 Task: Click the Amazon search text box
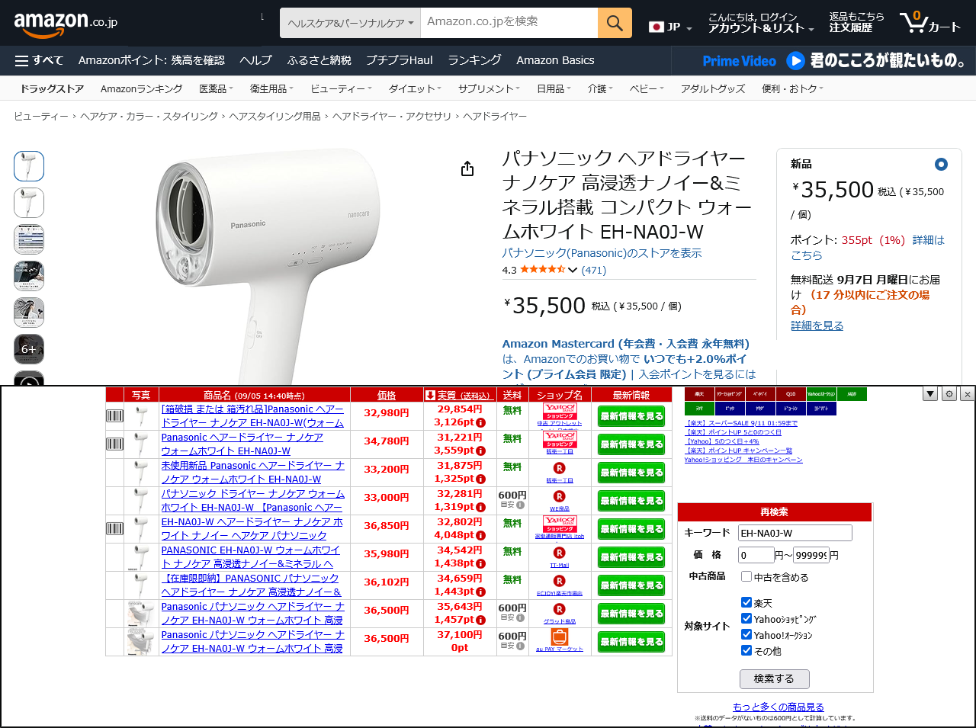tap(509, 23)
